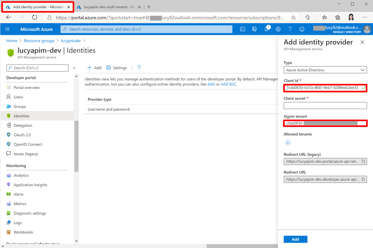Open the Type dropdown Azure Active Directory
This screenshot has height=248, width=373.
coord(325,70)
